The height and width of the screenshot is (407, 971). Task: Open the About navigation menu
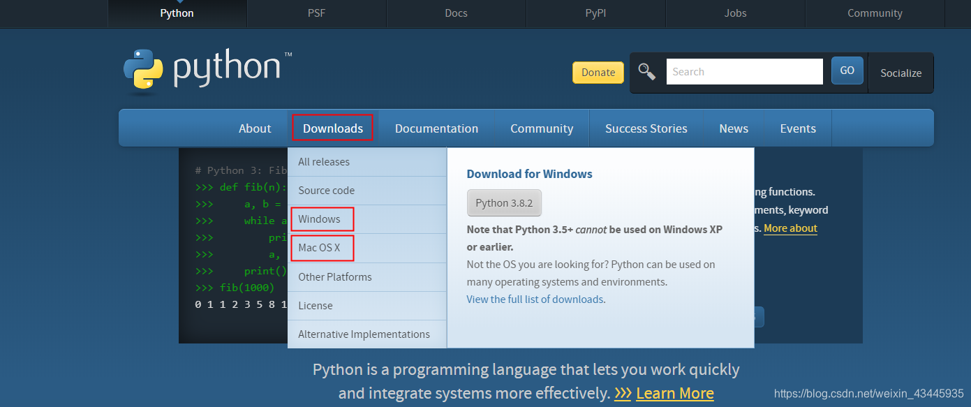pos(255,128)
